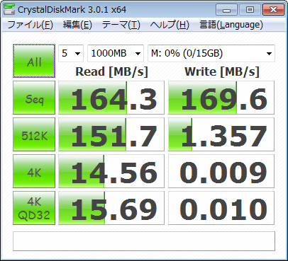Viewport: 288px width, 261px height.
Task: Click the 512K read value 151.7
Action: pyautogui.click(x=111, y=134)
